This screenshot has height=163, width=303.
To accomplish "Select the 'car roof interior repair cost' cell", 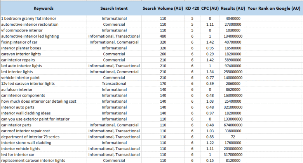I will pos(44,131).
